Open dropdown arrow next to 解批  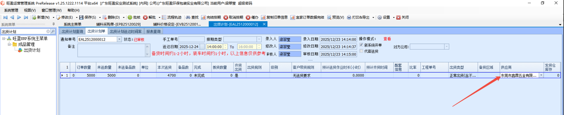(159, 17)
